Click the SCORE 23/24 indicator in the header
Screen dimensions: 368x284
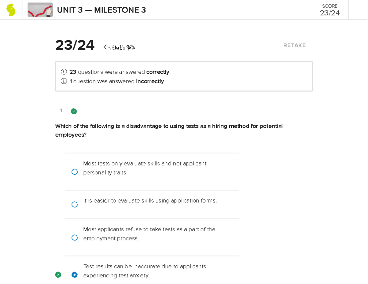pos(330,10)
